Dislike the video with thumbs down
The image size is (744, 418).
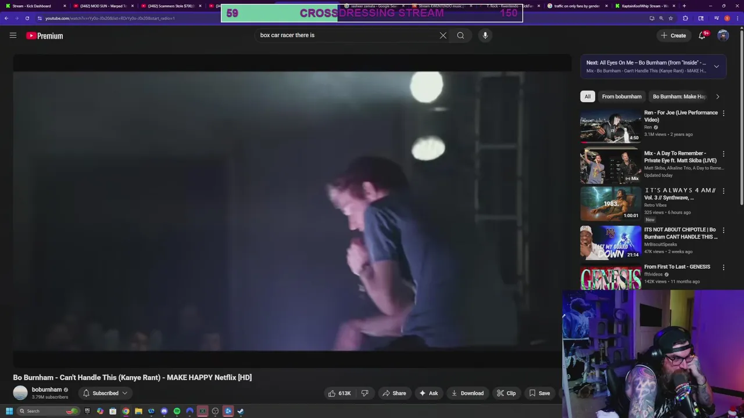pos(365,393)
